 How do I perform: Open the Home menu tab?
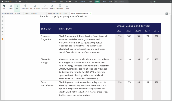point(54,2)
